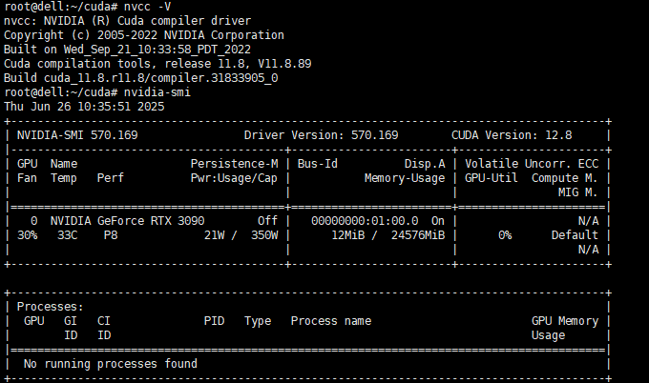The image size is (649, 383).
Task: Click the persistence value 'Off'
Action: [x=268, y=221]
